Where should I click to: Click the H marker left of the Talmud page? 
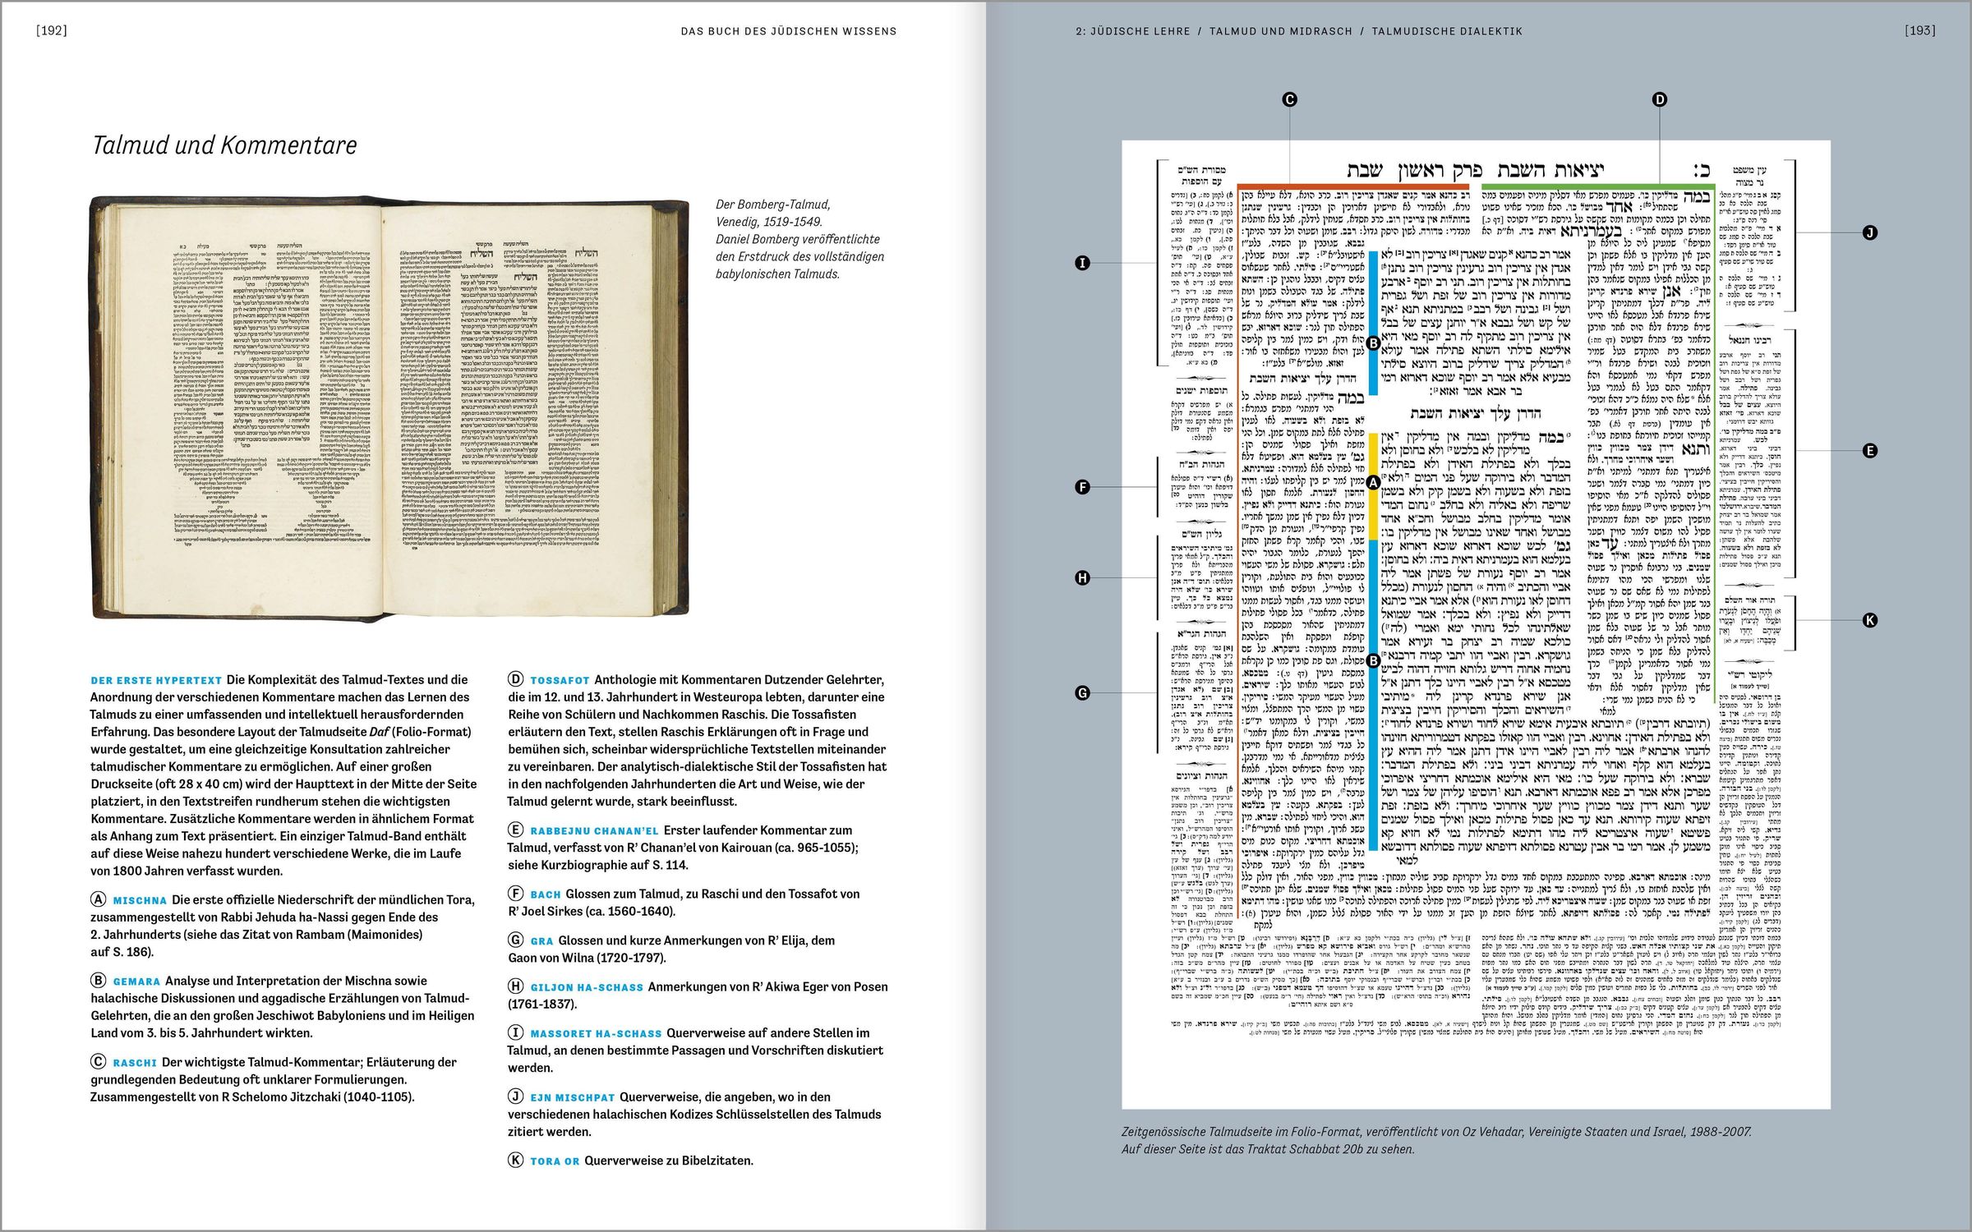click(1082, 577)
